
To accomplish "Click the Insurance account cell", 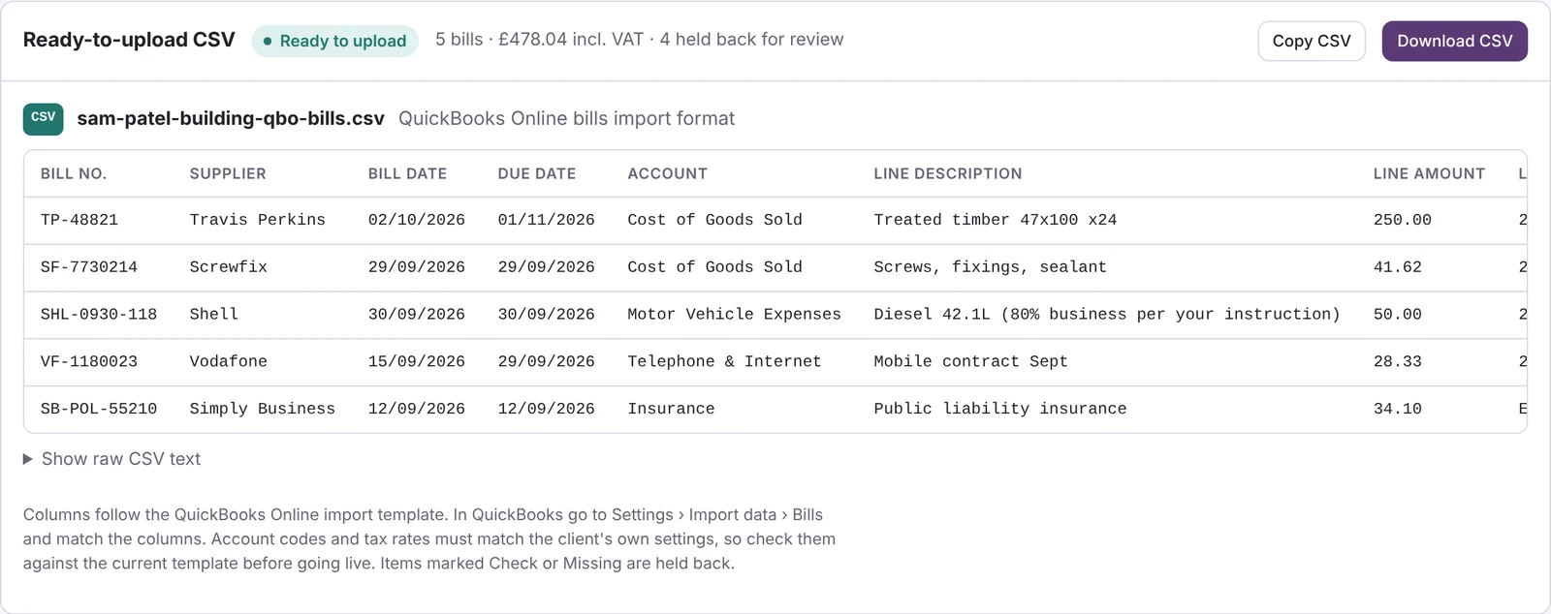I will coord(672,409).
